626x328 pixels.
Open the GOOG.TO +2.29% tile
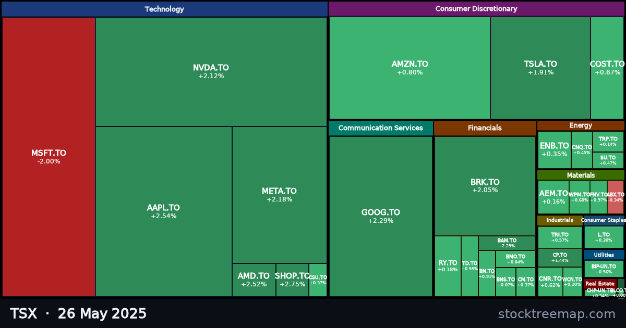[x=381, y=217]
